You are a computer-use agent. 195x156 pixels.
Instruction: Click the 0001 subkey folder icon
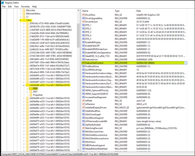tap(31, 92)
